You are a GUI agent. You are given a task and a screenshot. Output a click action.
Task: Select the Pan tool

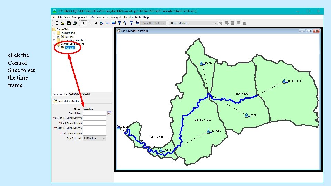pos(90,23)
